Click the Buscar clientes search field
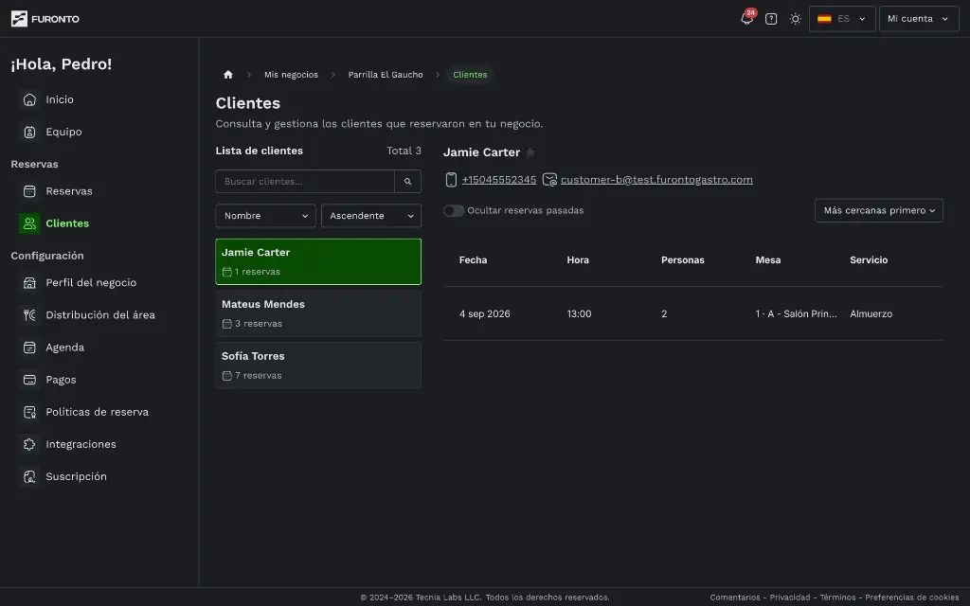This screenshot has width=970, height=606. (x=305, y=181)
